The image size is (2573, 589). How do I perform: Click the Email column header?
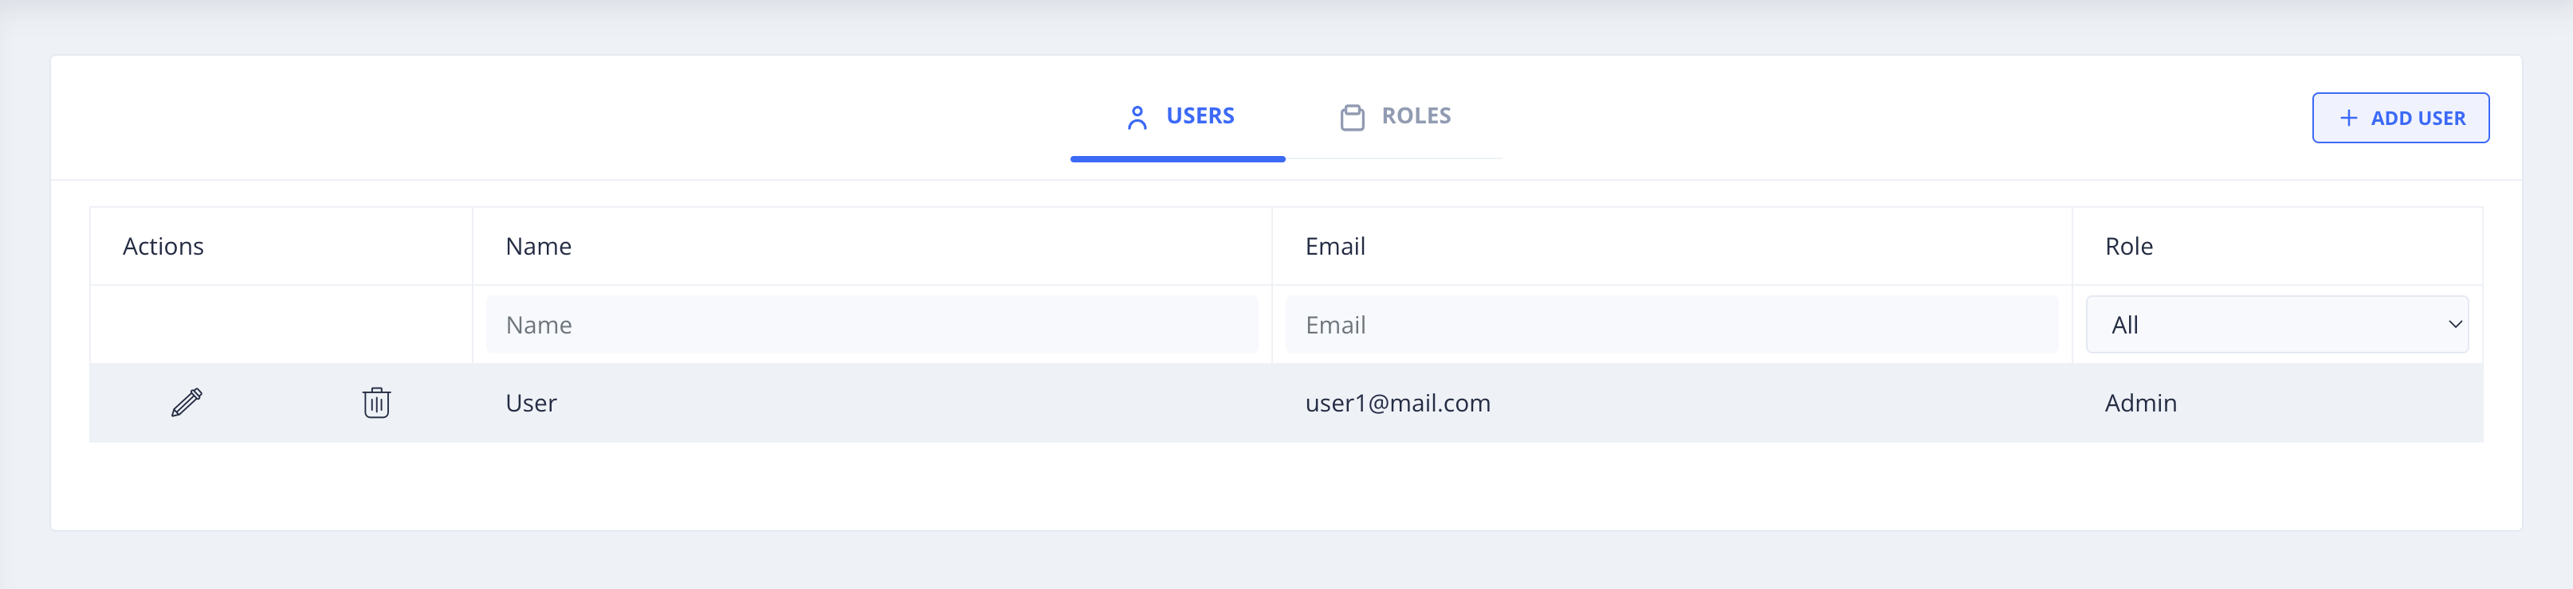(x=1334, y=246)
